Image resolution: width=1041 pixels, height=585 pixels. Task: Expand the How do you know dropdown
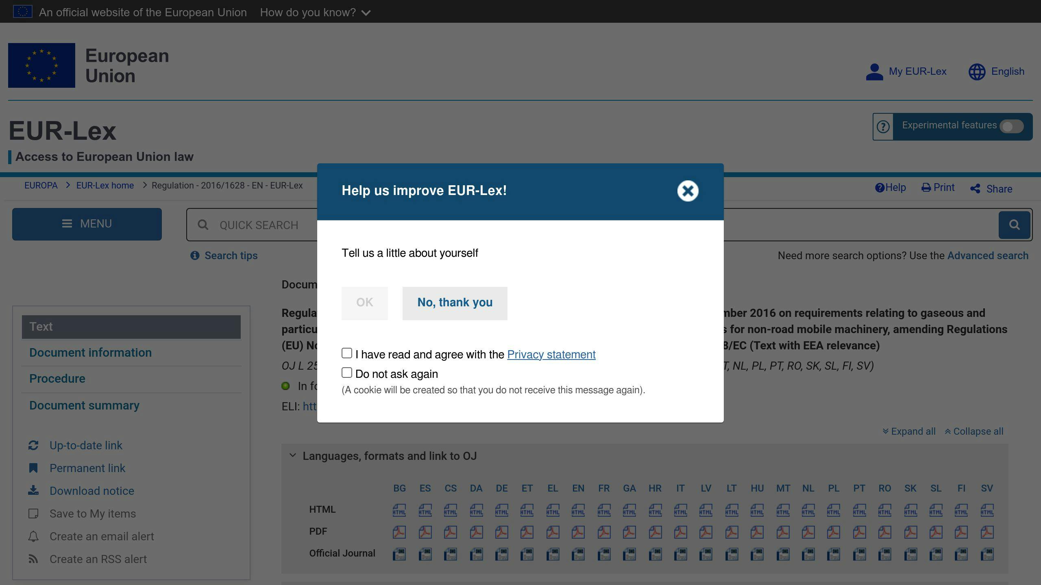(x=315, y=12)
